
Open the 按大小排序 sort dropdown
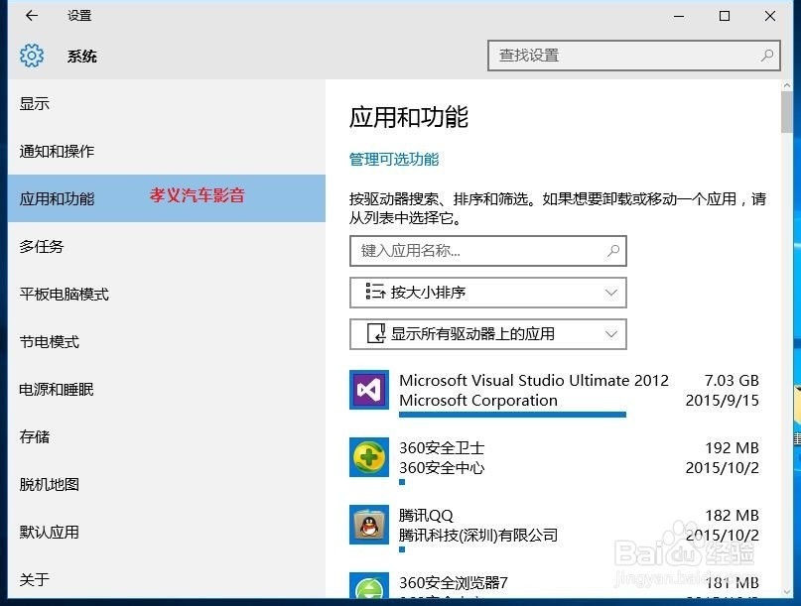pyautogui.click(x=488, y=293)
